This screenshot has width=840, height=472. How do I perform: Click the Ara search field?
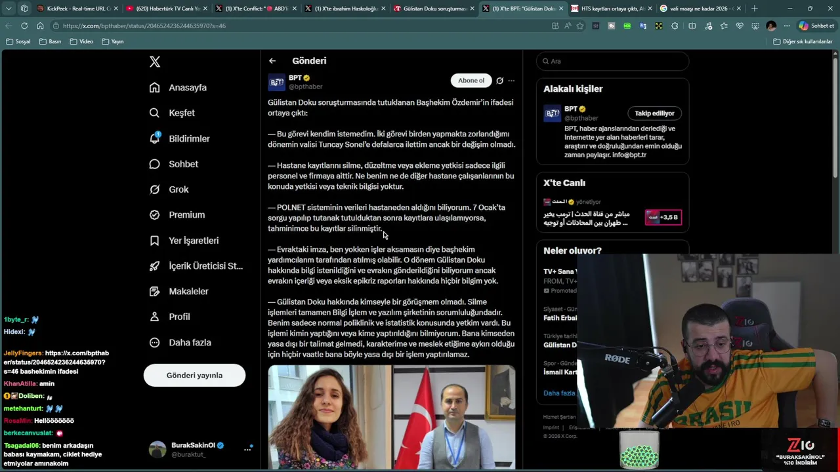(613, 61)
